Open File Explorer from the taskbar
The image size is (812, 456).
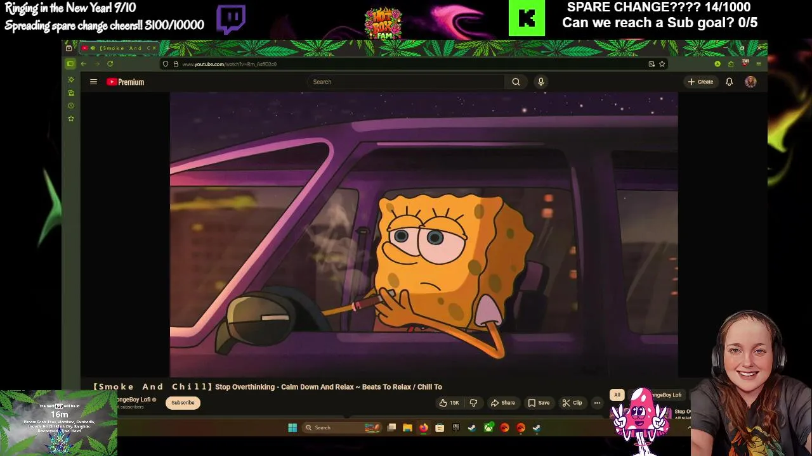pyautogui.click(x=407, y=427)
